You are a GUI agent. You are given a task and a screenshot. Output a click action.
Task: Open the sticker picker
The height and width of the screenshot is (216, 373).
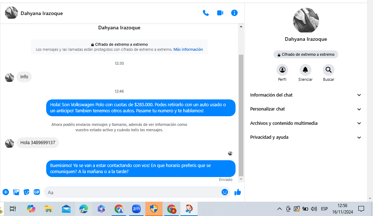click(x=26, y=192)
